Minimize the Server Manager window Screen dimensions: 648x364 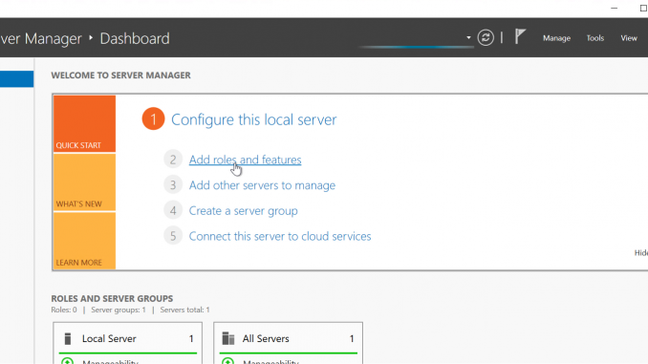click(615, 9)
